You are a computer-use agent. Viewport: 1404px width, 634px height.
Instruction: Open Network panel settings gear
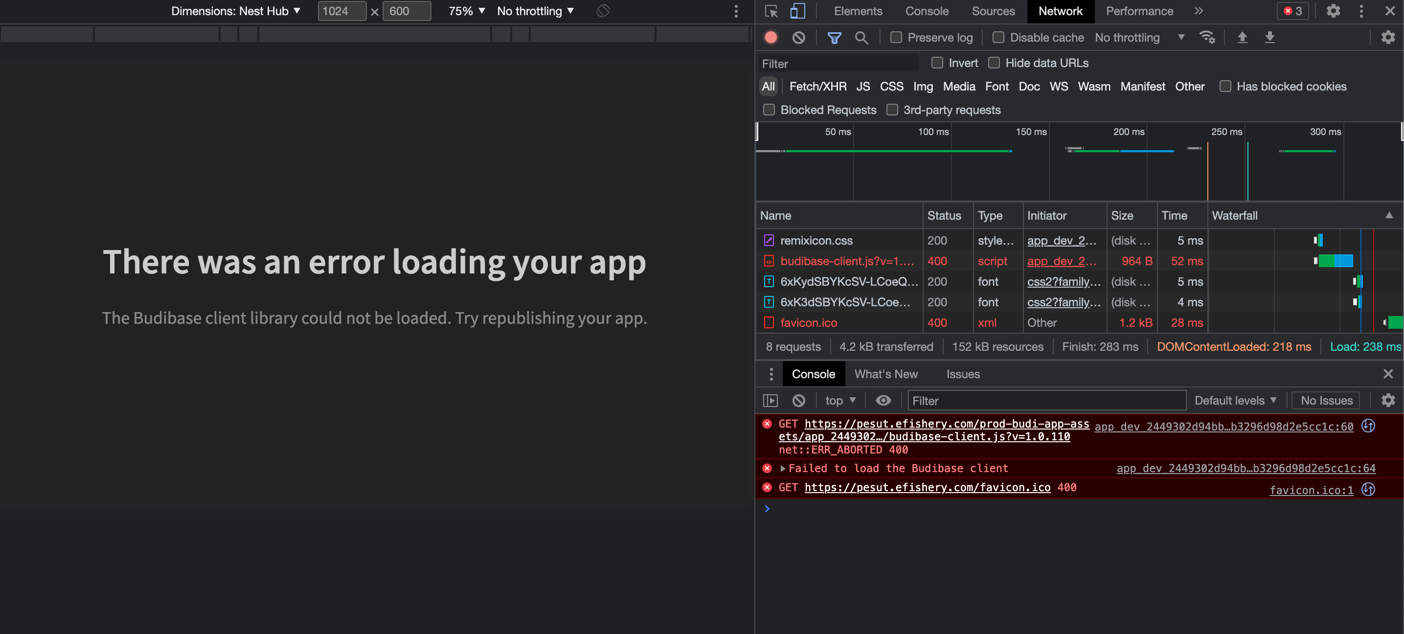1388,37
